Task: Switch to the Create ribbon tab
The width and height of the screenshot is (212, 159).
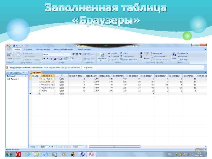Action: pyautogui.click(x=28, y=49)
